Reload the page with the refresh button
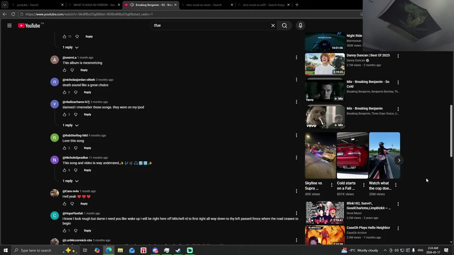The height and width of the screenshot is (255, 454). (x=13, y=14)
